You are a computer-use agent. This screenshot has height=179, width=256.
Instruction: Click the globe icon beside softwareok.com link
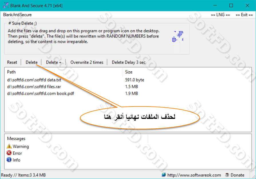[164, 175]
